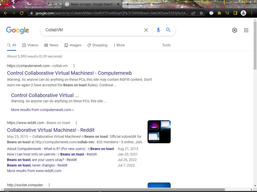Open the Chrome three-dot menu
This screenshot has height=192, width=257.
(x=251, y=13)
